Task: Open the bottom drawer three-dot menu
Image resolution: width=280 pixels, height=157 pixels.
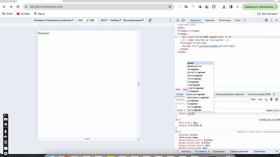Action: tap(178, 151)
